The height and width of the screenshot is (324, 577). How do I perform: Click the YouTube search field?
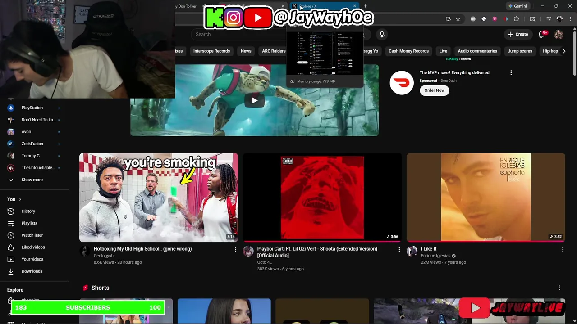click(239, 34)
